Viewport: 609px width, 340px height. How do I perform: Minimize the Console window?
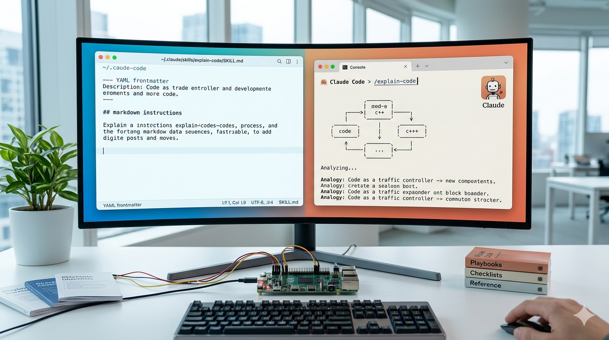pyautogui.click(x=327, y=66)
